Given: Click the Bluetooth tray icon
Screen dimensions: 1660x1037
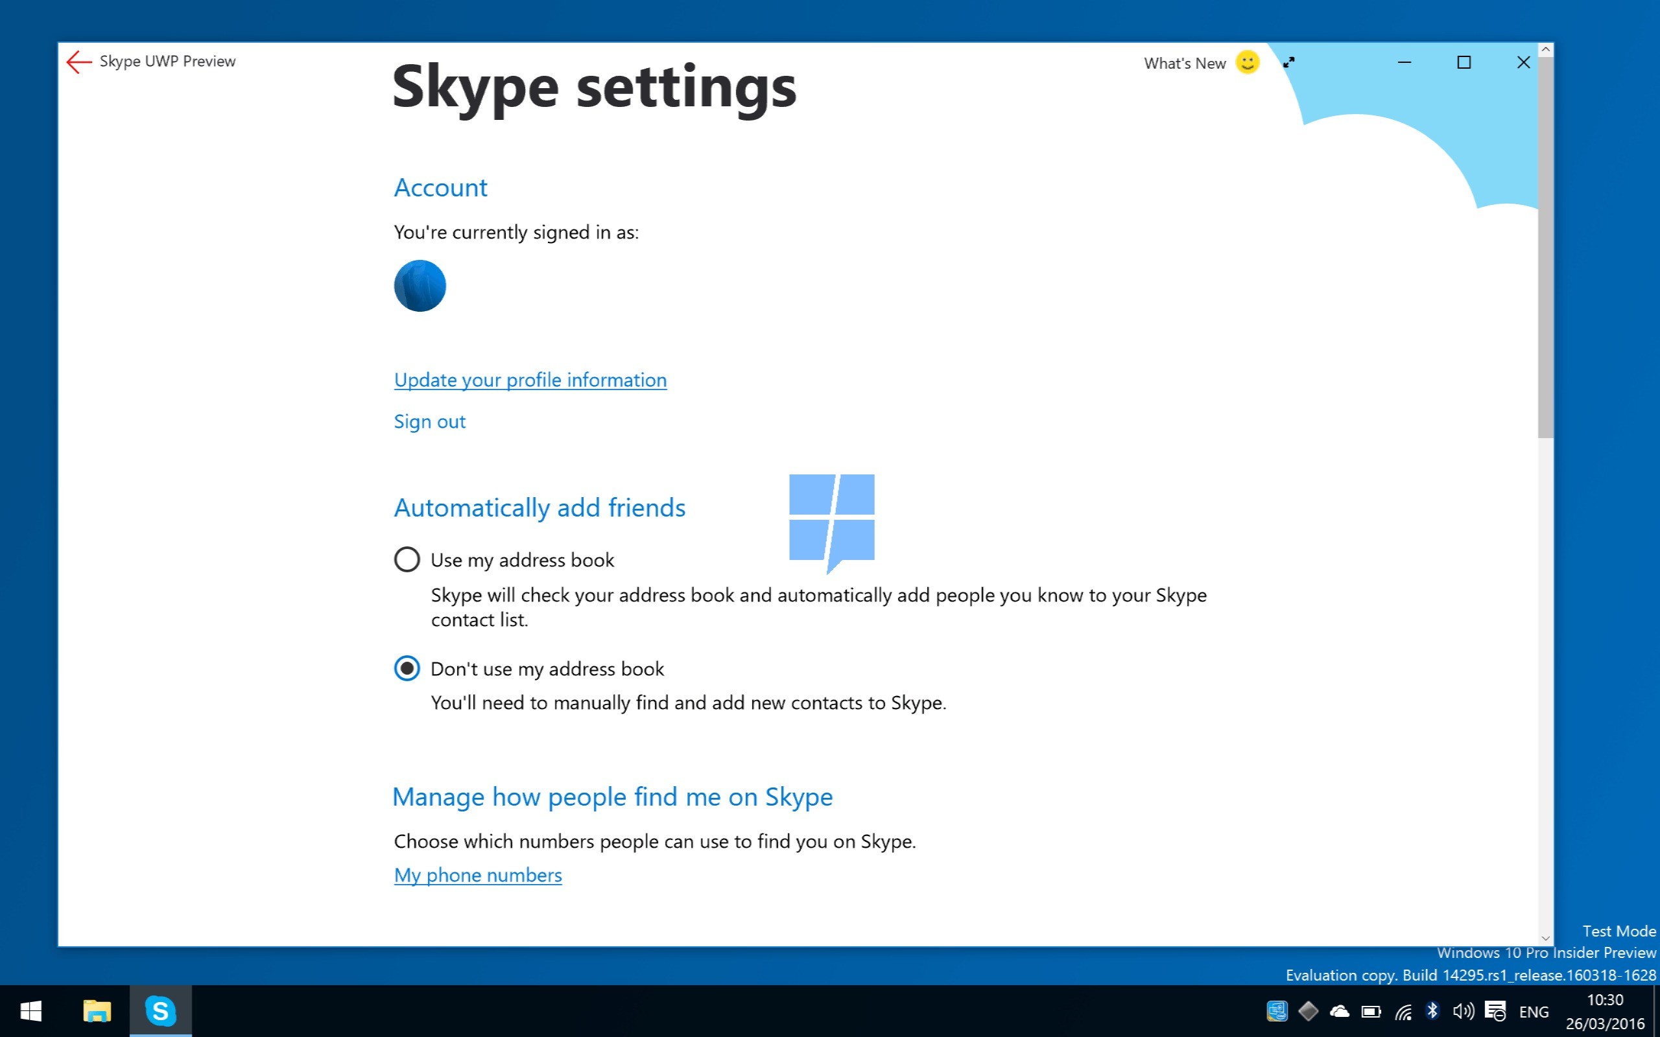Looking at the screenshot, I should click(x=1432, y=1011).
